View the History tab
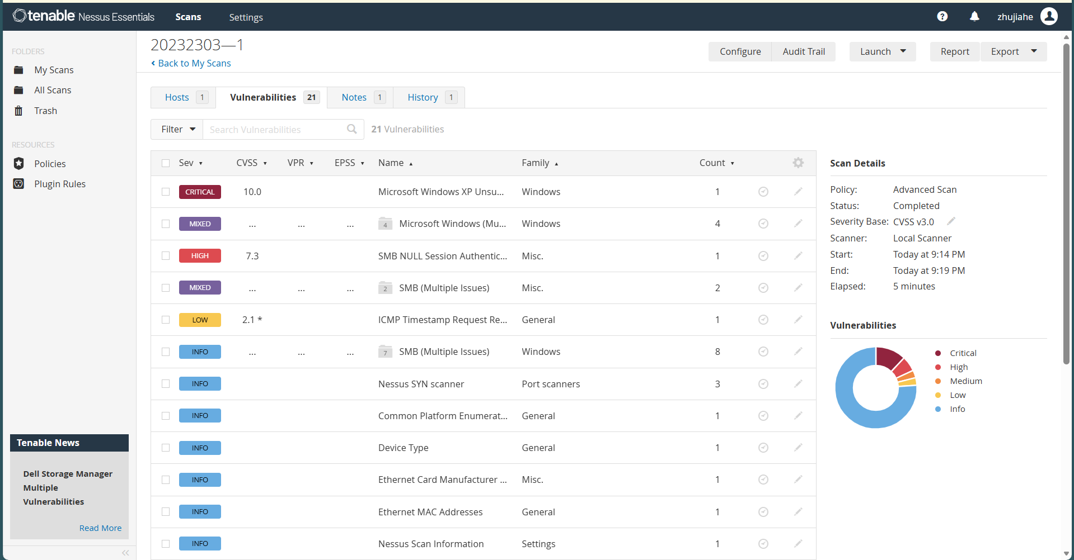The width and height of the screenshot is (1074, 560). click(429, 97)
